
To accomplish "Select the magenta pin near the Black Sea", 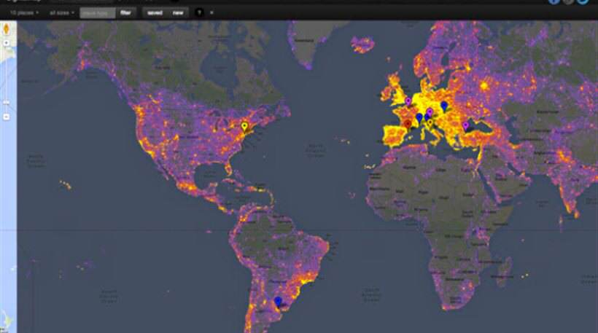I will 465,125.
